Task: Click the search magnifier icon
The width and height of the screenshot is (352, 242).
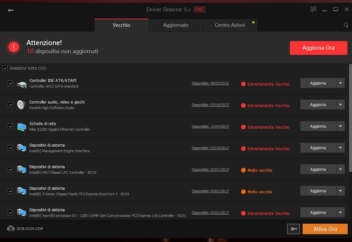Action: click(346, 25)
